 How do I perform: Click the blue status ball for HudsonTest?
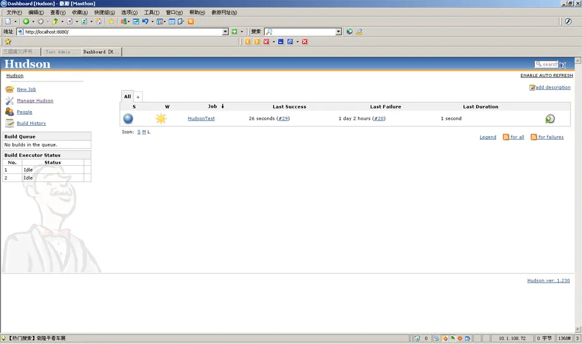(128, 119)
